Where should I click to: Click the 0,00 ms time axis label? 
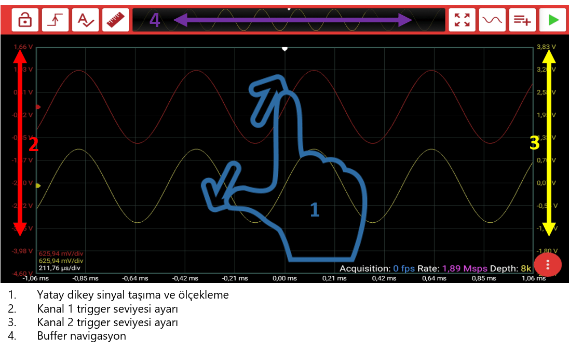(284, 278)
